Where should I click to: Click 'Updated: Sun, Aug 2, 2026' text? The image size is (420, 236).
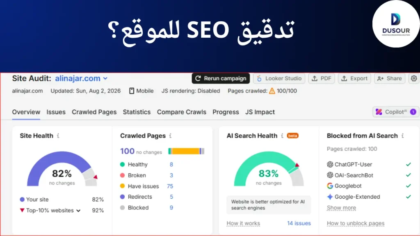point(86,91)
